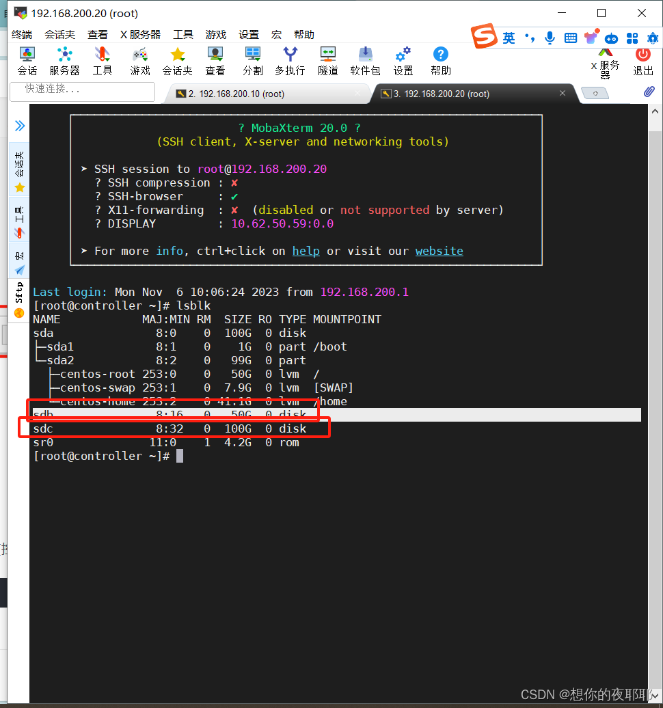Open the X 服务器 menu

click(x=140, y=35)
